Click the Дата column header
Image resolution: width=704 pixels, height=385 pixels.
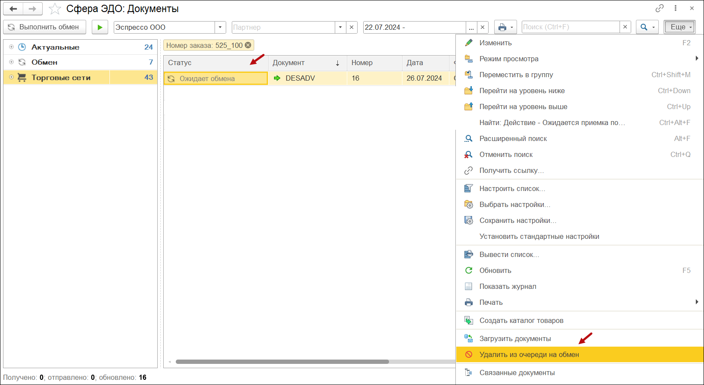pos(426,63)
